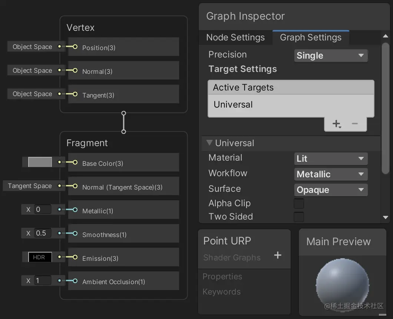Switch to the Node Settings tab
This screenshot has height=319, width=393.
(x=235, y=37)
